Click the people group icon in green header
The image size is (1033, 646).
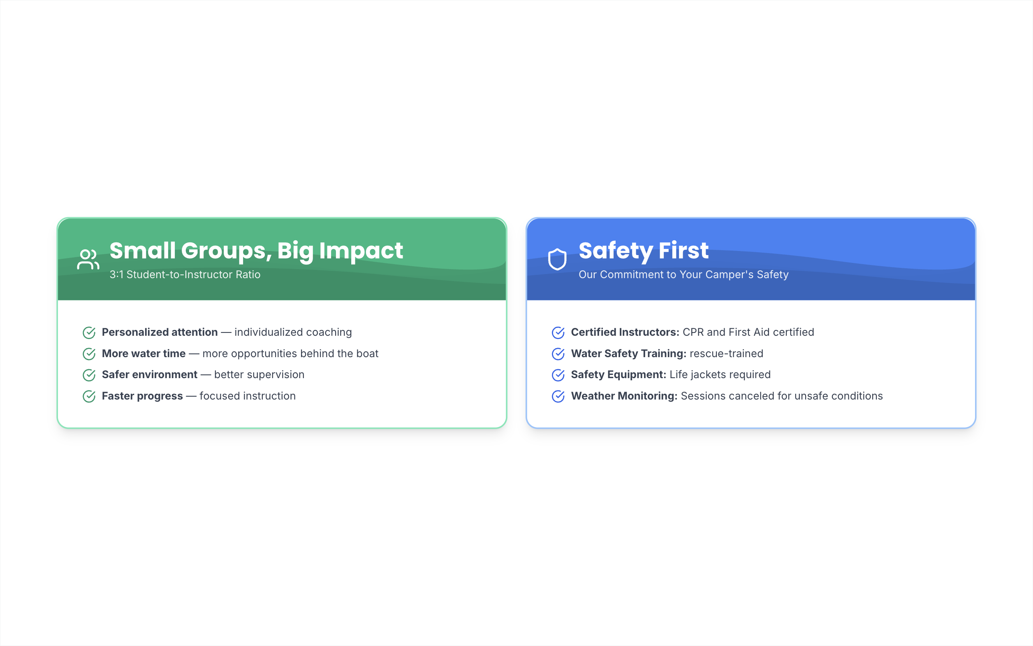click(88, 259)
